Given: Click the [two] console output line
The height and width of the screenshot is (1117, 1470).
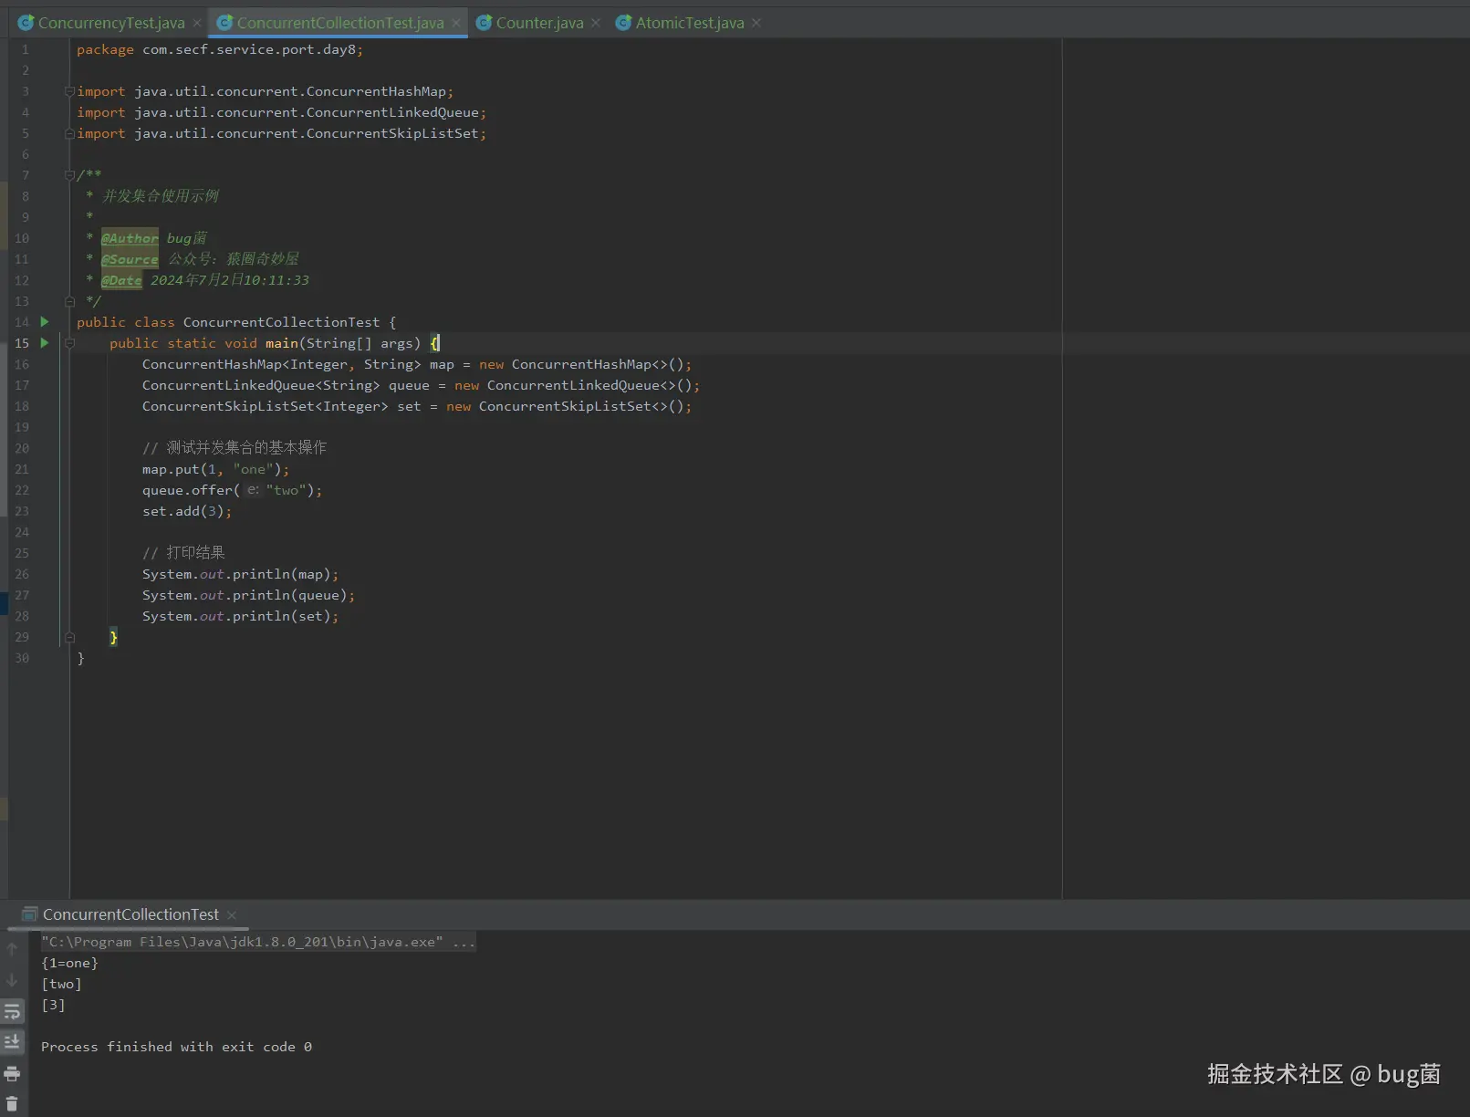Looking at the screenshot, I should [x=61, y=984].
